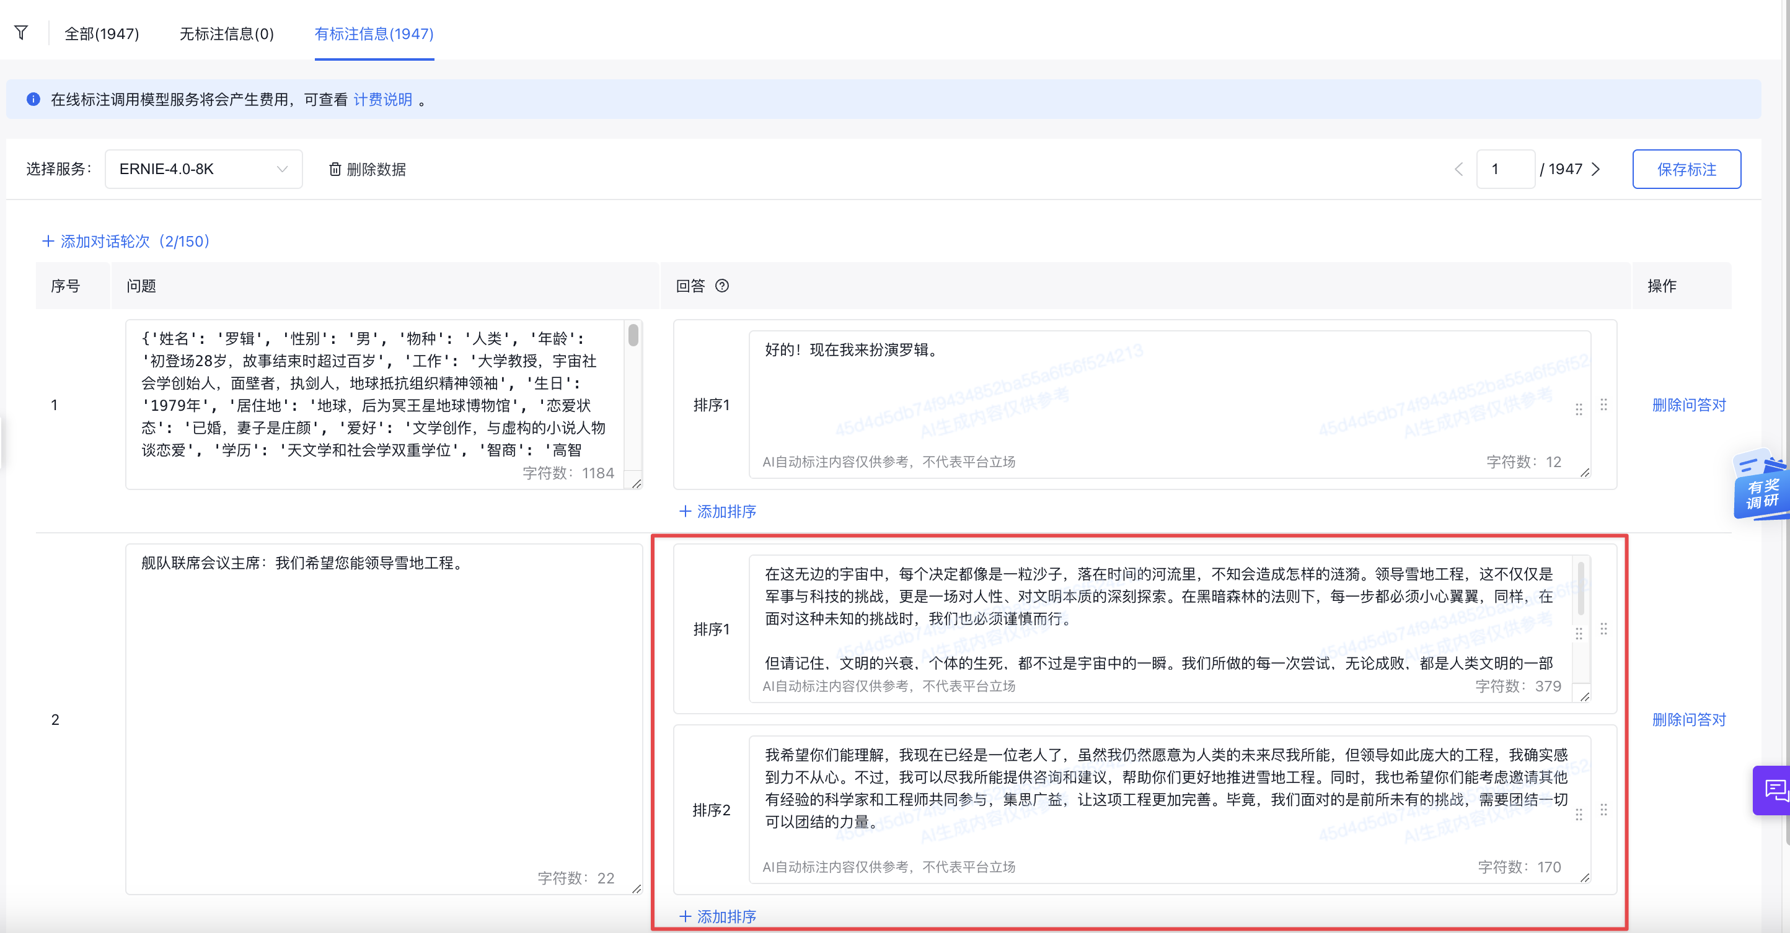Click inner drag handle in row 2 排序1
The image size is (1790, 933).
[x=1579, y=634]
